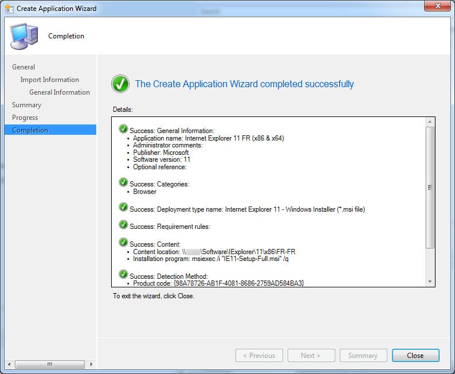
Task: Click the large green success checkmark icon
Action: (120, 84)
